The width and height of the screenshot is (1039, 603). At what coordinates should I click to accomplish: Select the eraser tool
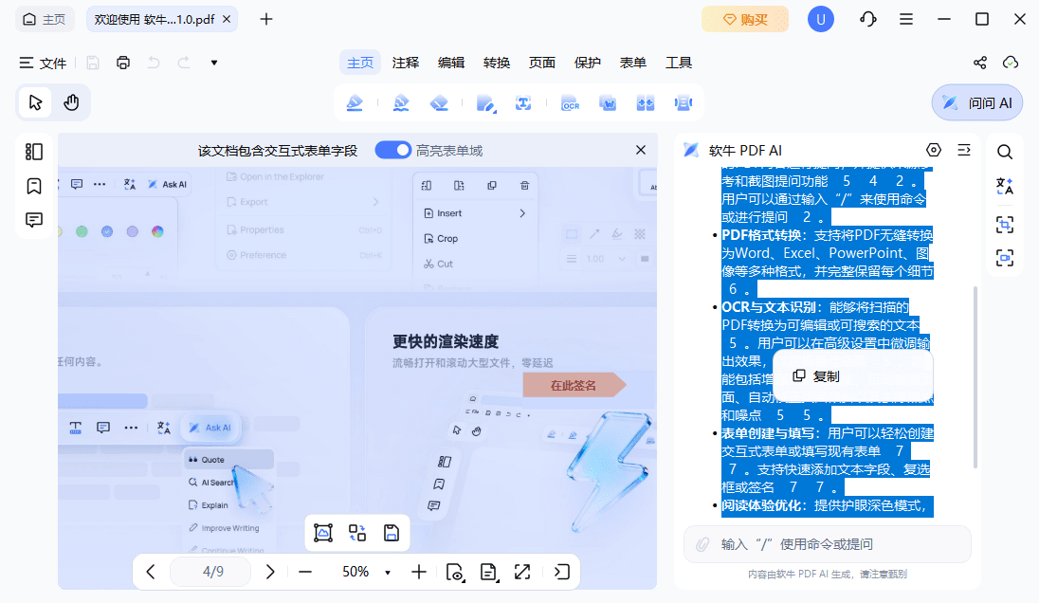(439, 102)
